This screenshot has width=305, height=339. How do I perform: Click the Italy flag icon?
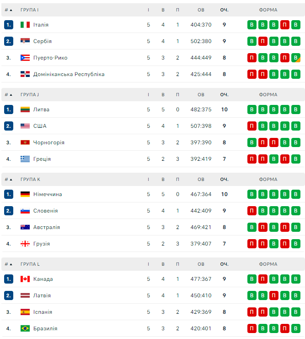pyautogui.click(x=25, y=25)
